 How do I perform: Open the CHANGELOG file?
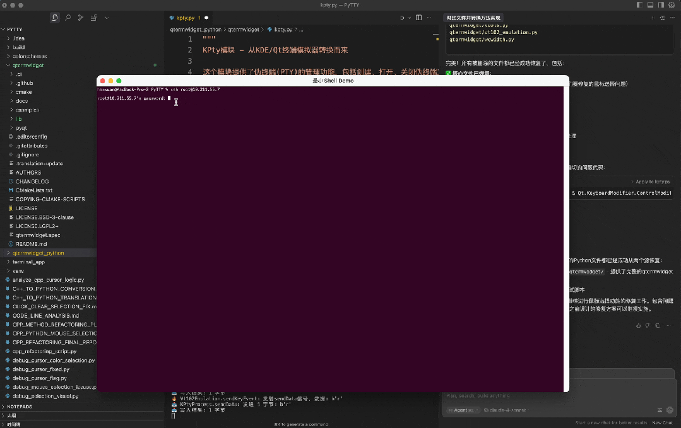point(32,182)
